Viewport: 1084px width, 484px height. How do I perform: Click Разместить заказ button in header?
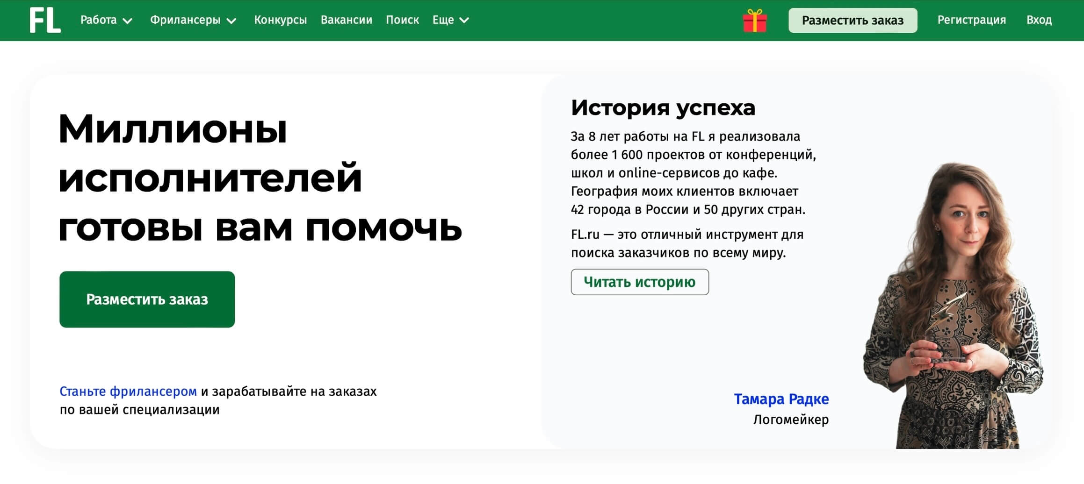click(853, 21)
